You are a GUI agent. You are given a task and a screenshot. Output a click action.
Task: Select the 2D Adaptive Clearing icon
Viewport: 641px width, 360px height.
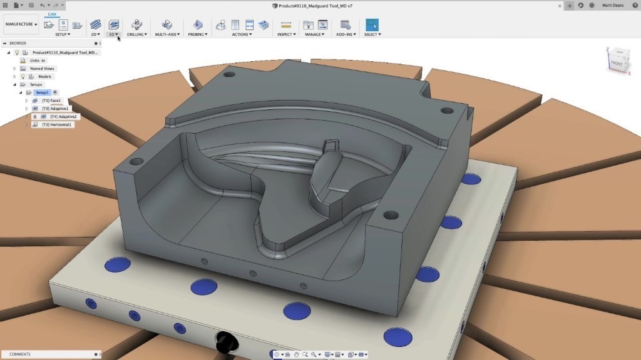click(x=95, y=25)
